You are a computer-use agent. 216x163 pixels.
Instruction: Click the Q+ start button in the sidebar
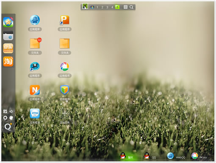click(x=8, y=126)
